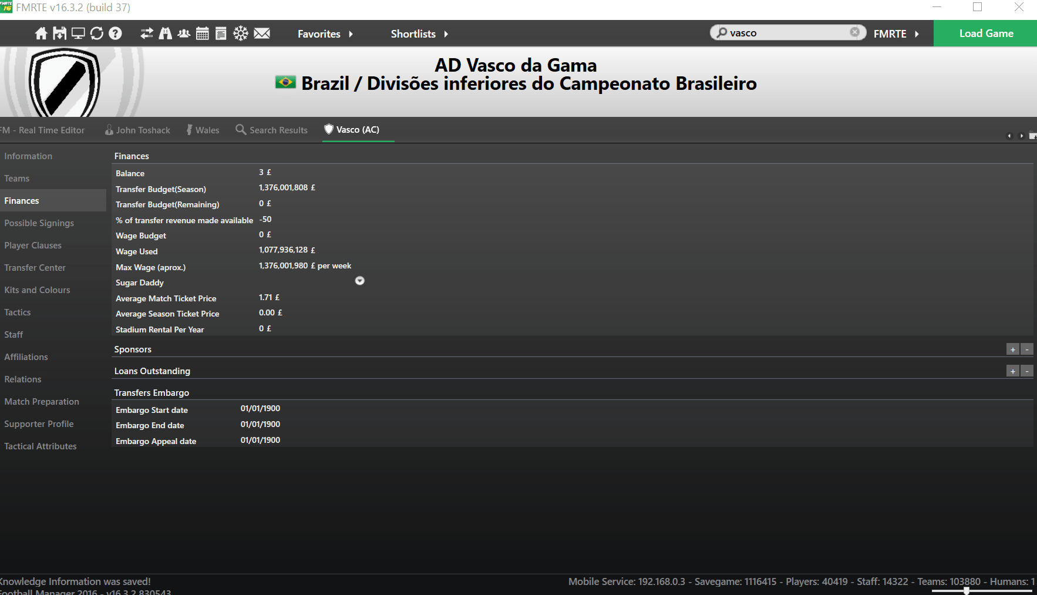Switch to the Real Time Editor tab

42,130
